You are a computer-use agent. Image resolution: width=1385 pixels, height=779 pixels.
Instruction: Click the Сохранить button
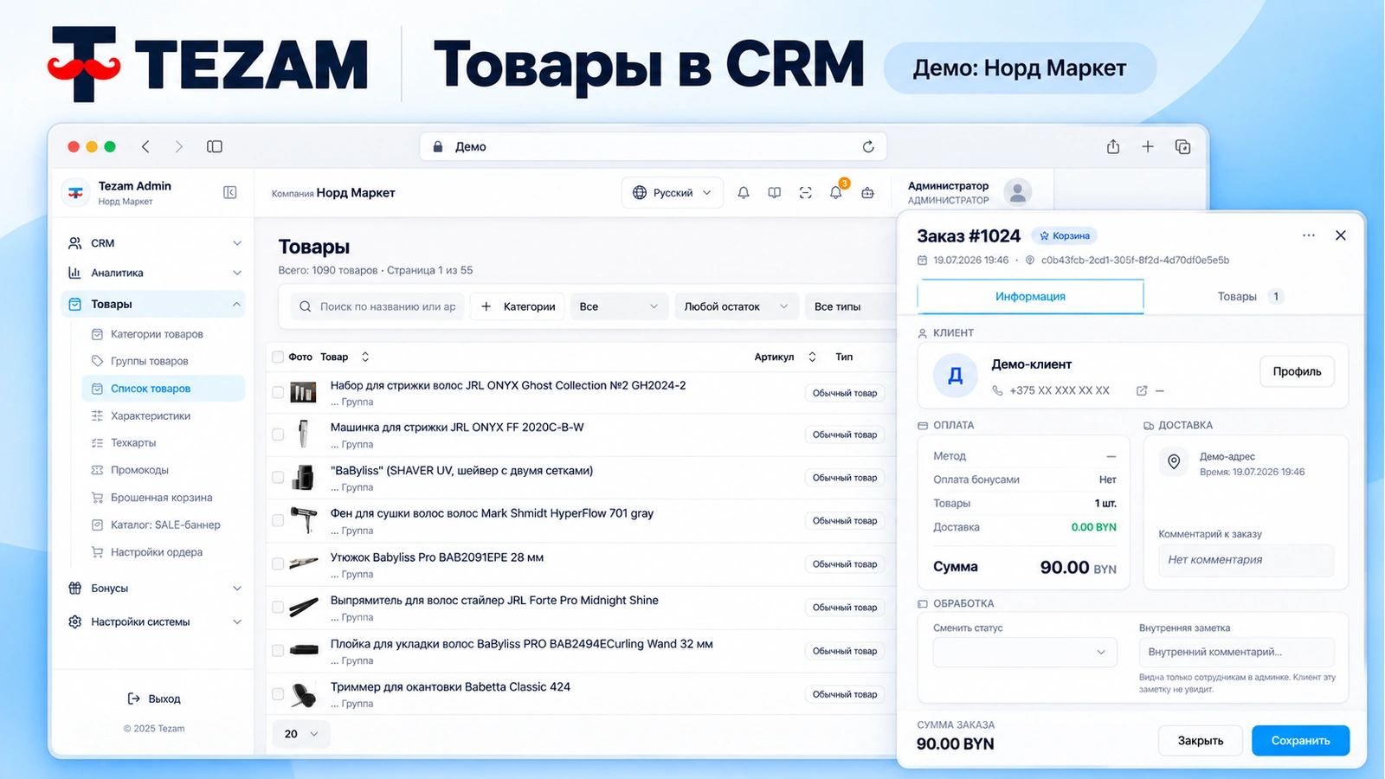[1300, 741]
